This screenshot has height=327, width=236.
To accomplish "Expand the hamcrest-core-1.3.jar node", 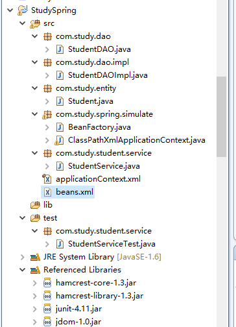I will coord(35,283).
